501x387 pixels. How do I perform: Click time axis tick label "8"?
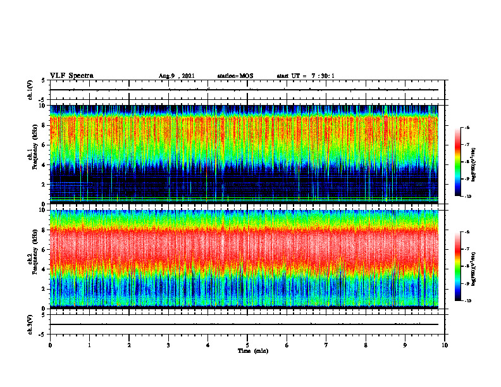pos(366,345)
